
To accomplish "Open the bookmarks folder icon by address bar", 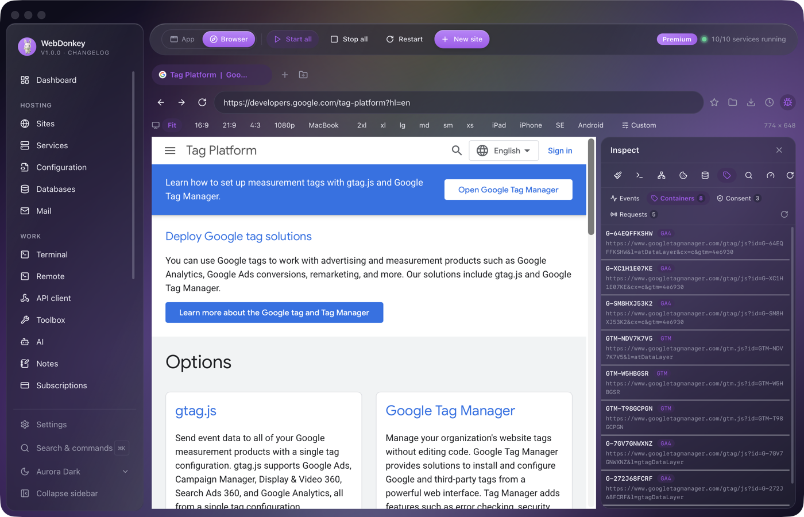I will (x=733, y=102).
